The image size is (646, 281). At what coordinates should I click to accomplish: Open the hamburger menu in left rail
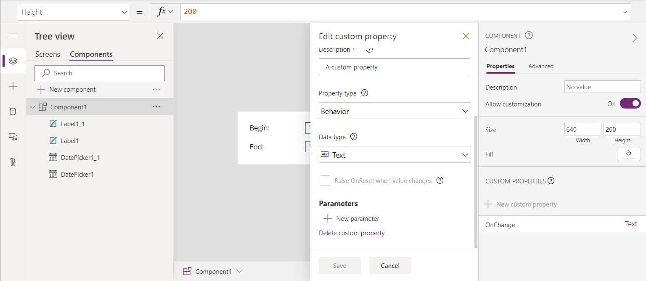pos(13,36)
